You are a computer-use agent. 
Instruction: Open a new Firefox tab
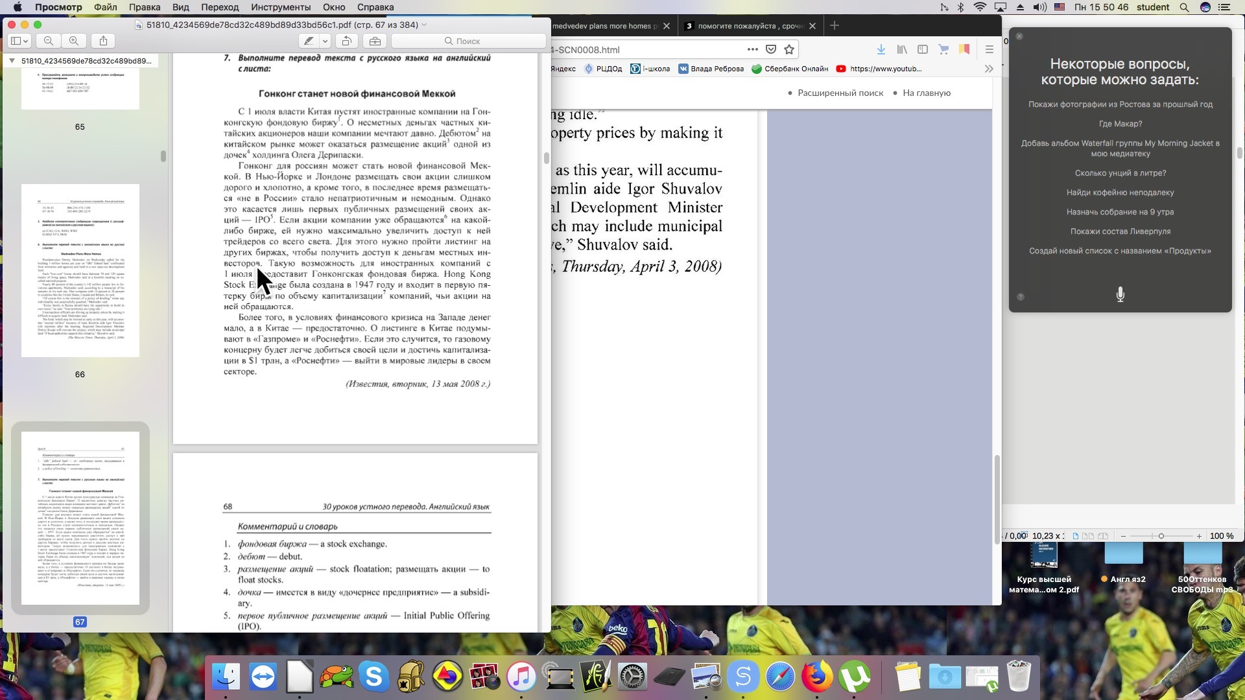[835, 25]
